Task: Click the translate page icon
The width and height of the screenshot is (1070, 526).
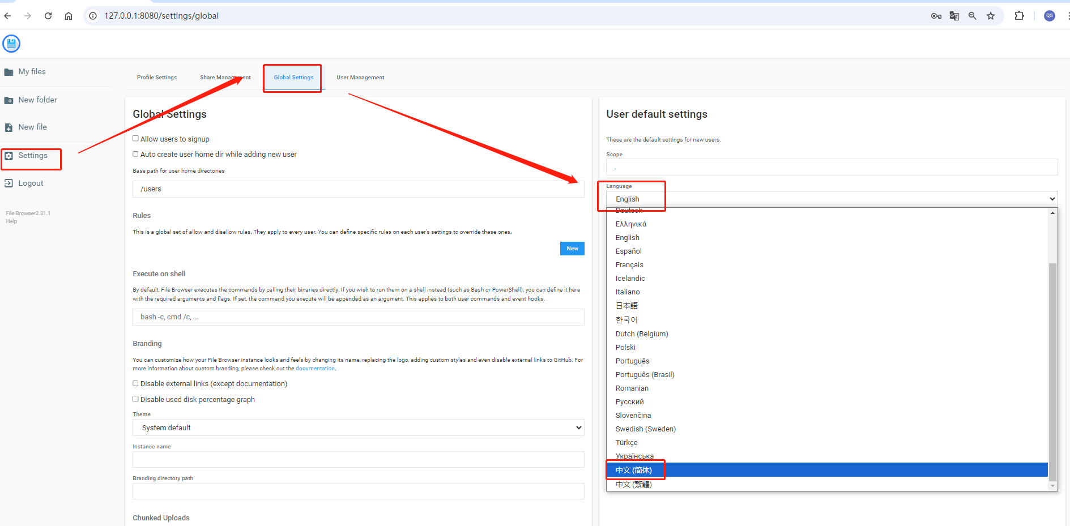Action: tap(954, 16)
